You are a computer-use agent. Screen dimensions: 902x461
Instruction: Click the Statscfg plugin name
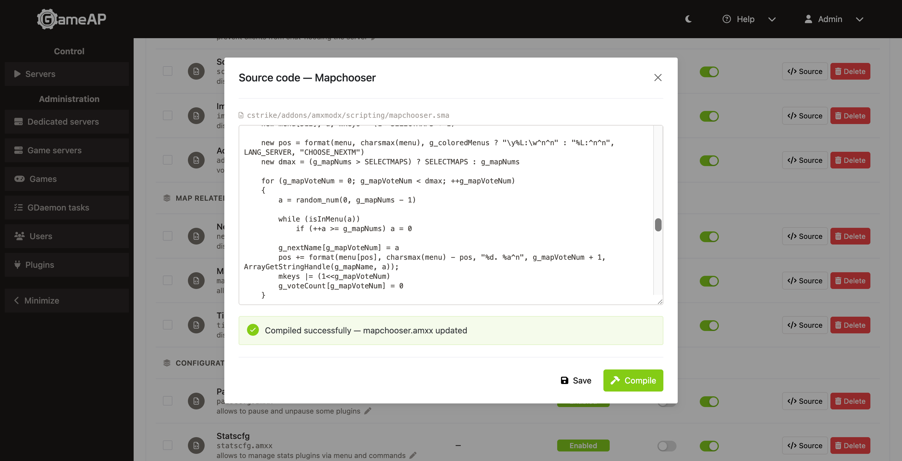coord(233,436)
